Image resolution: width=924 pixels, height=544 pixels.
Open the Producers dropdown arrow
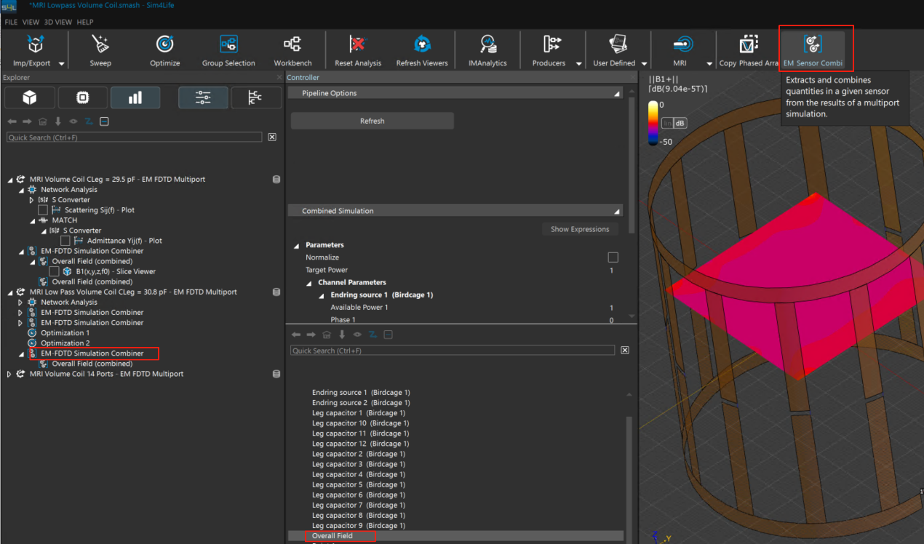[579, 64]
